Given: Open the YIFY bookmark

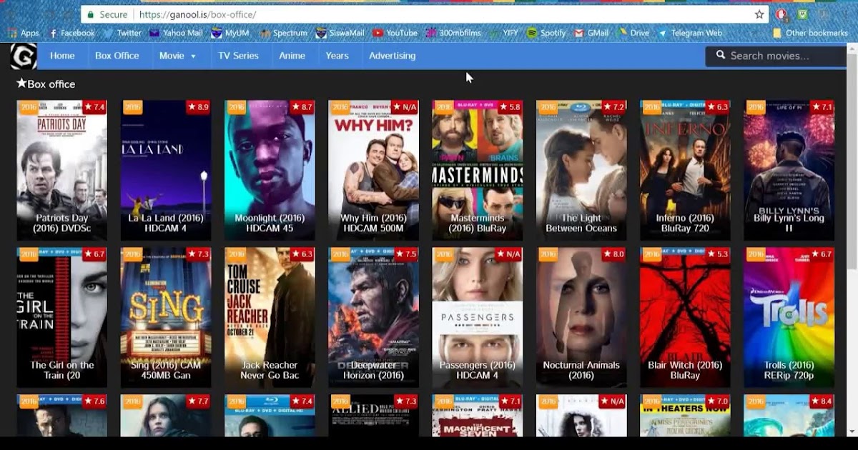Looking at the screenshot, I should [503, 33].
